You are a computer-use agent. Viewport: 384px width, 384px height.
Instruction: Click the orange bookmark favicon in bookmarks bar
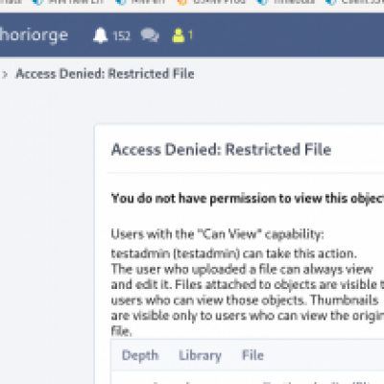(181, 2)
